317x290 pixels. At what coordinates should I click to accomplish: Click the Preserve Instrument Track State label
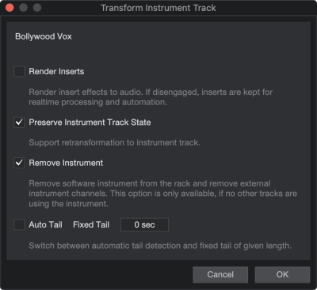(90, 122)
